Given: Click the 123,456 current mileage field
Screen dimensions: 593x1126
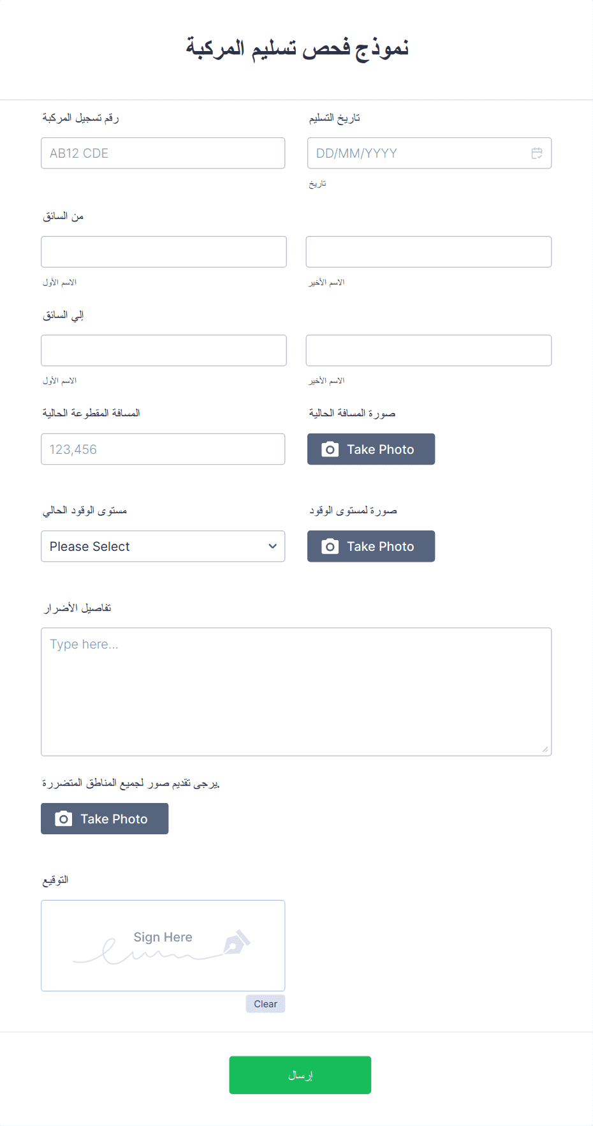Looking at the screenshot, I should tap(163, 449).
